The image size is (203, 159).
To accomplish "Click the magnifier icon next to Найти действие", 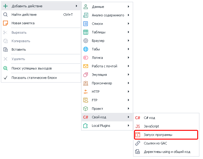I will [5, 15].
